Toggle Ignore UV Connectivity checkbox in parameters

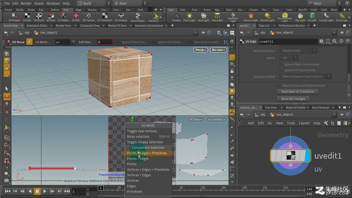(x=281, y=70)
